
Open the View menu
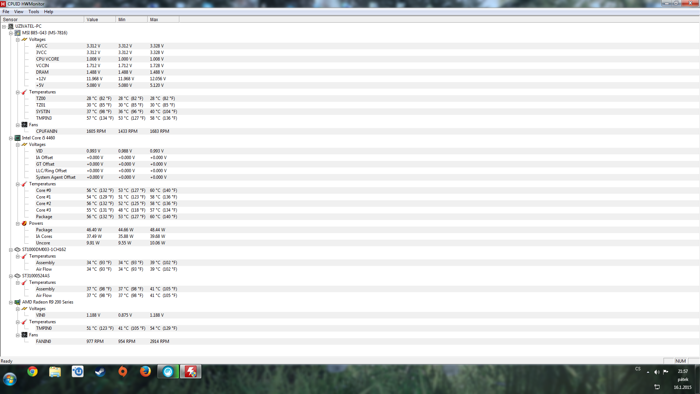tap(19, 12)
